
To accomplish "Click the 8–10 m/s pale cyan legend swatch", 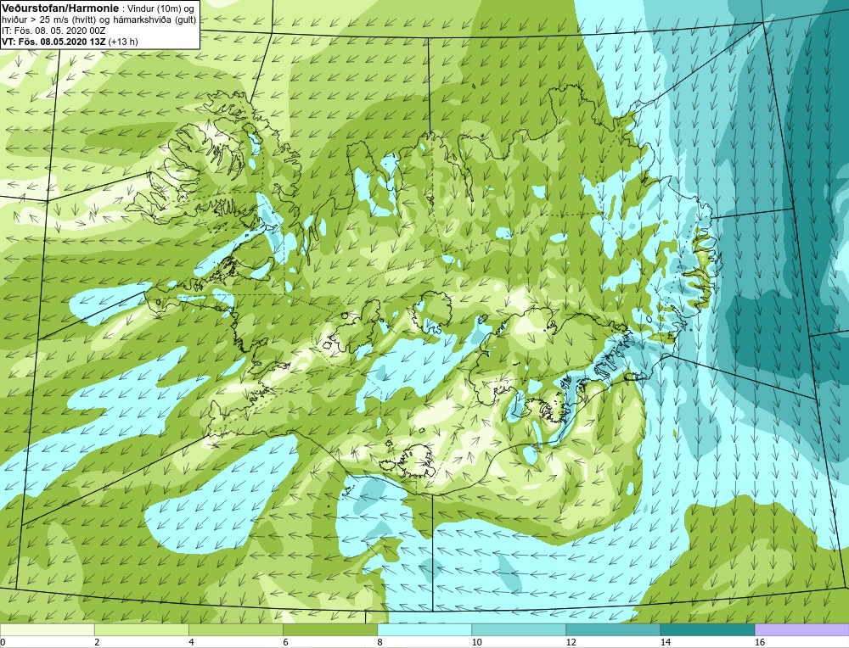I will coord(424,629).
